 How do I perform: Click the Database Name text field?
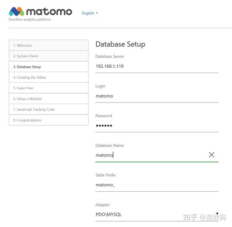(151, 155)
